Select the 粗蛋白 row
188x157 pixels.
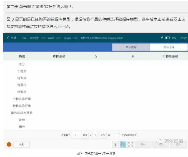(22, 85)
